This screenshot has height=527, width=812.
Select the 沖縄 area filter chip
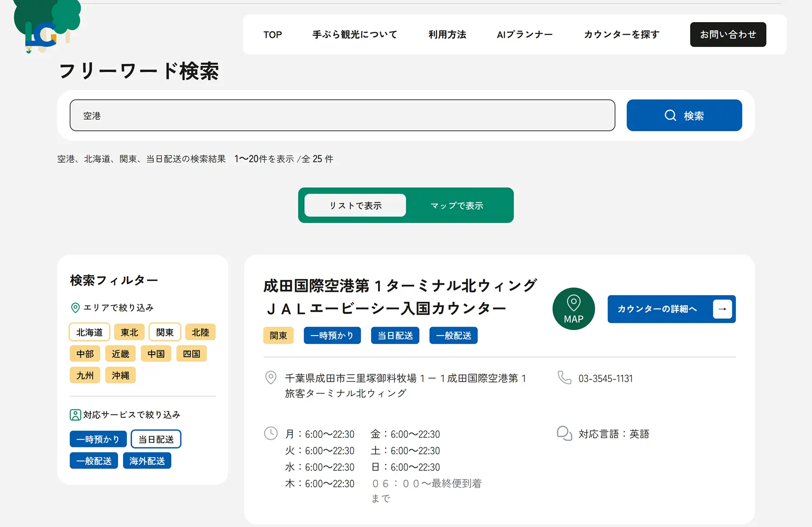point(120,375)
